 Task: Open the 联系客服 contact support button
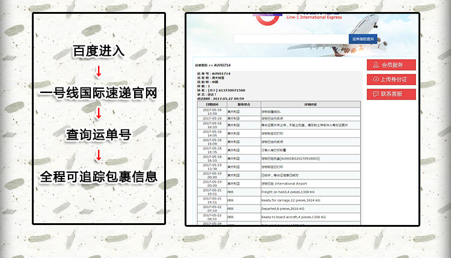point(391,94)
